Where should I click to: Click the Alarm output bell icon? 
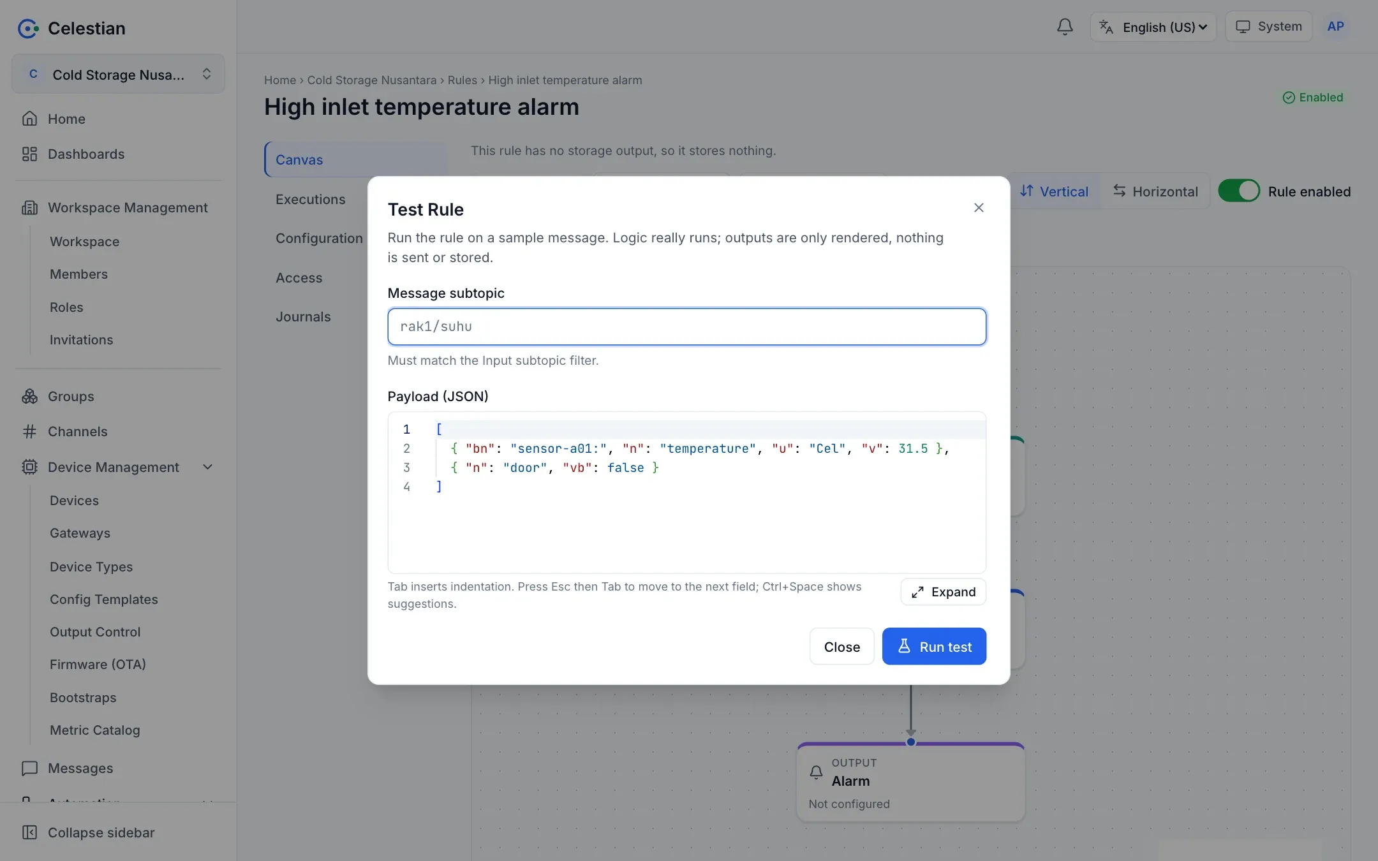pyautogui.click(x=816, y=772)
